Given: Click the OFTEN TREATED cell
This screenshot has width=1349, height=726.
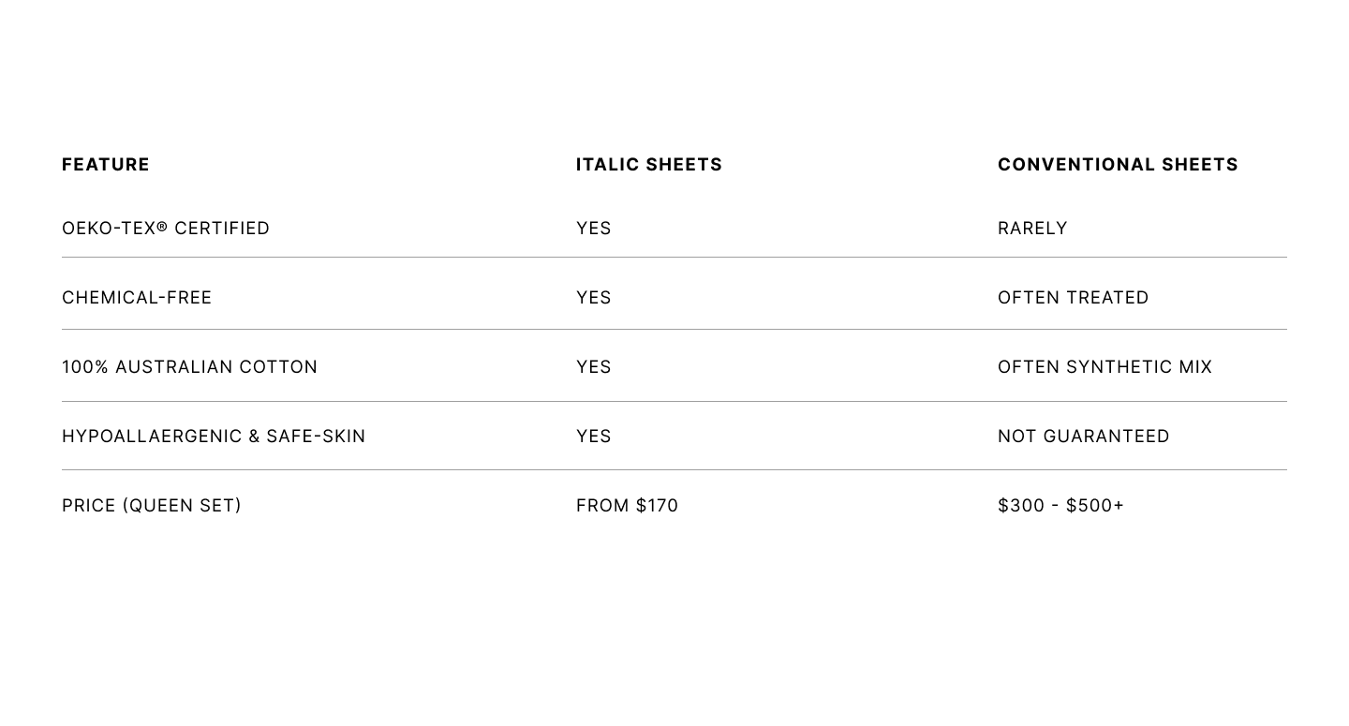Looking at the screenshot, I should (x=1074, y=298).
